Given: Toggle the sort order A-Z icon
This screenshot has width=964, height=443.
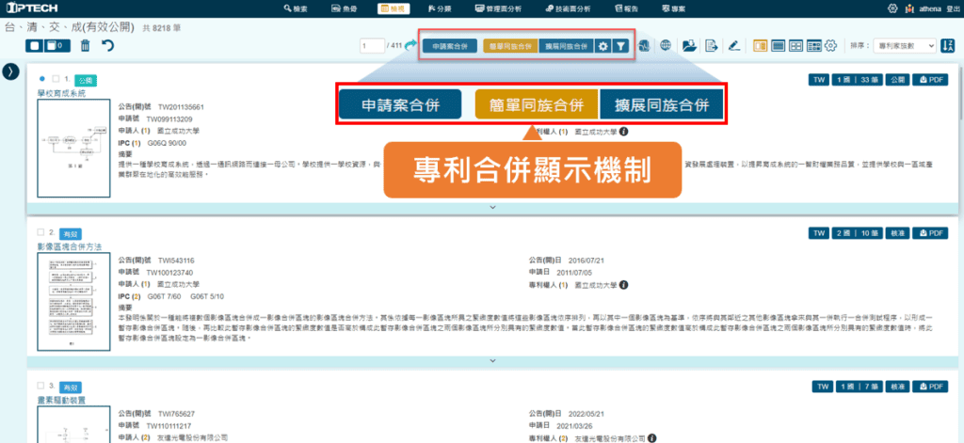Looking at the screenshot, I should click(x=948, y=45).
